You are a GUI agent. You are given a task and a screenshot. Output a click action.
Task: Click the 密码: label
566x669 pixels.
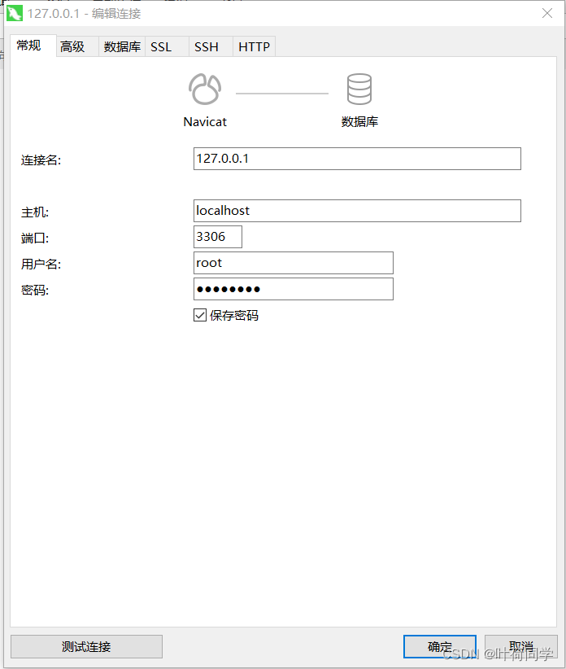pyautogui.click(x=35, y=291)
